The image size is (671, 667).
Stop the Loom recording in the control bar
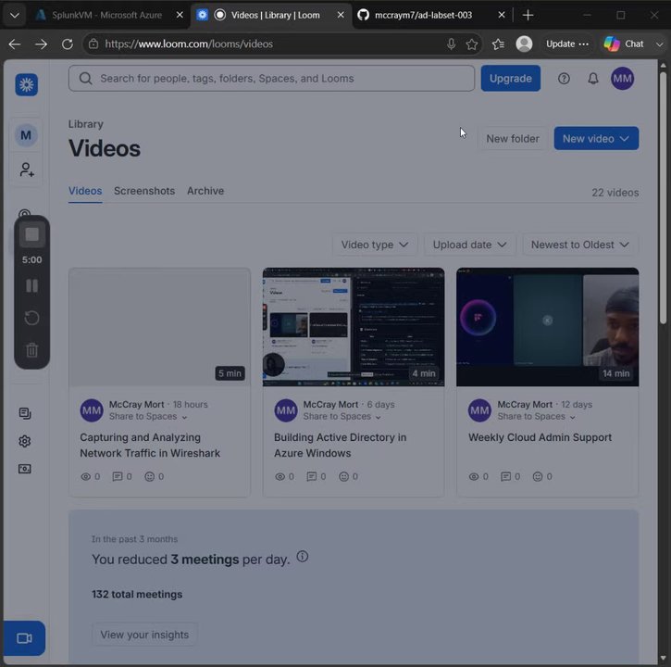click(x=31, y=234)
